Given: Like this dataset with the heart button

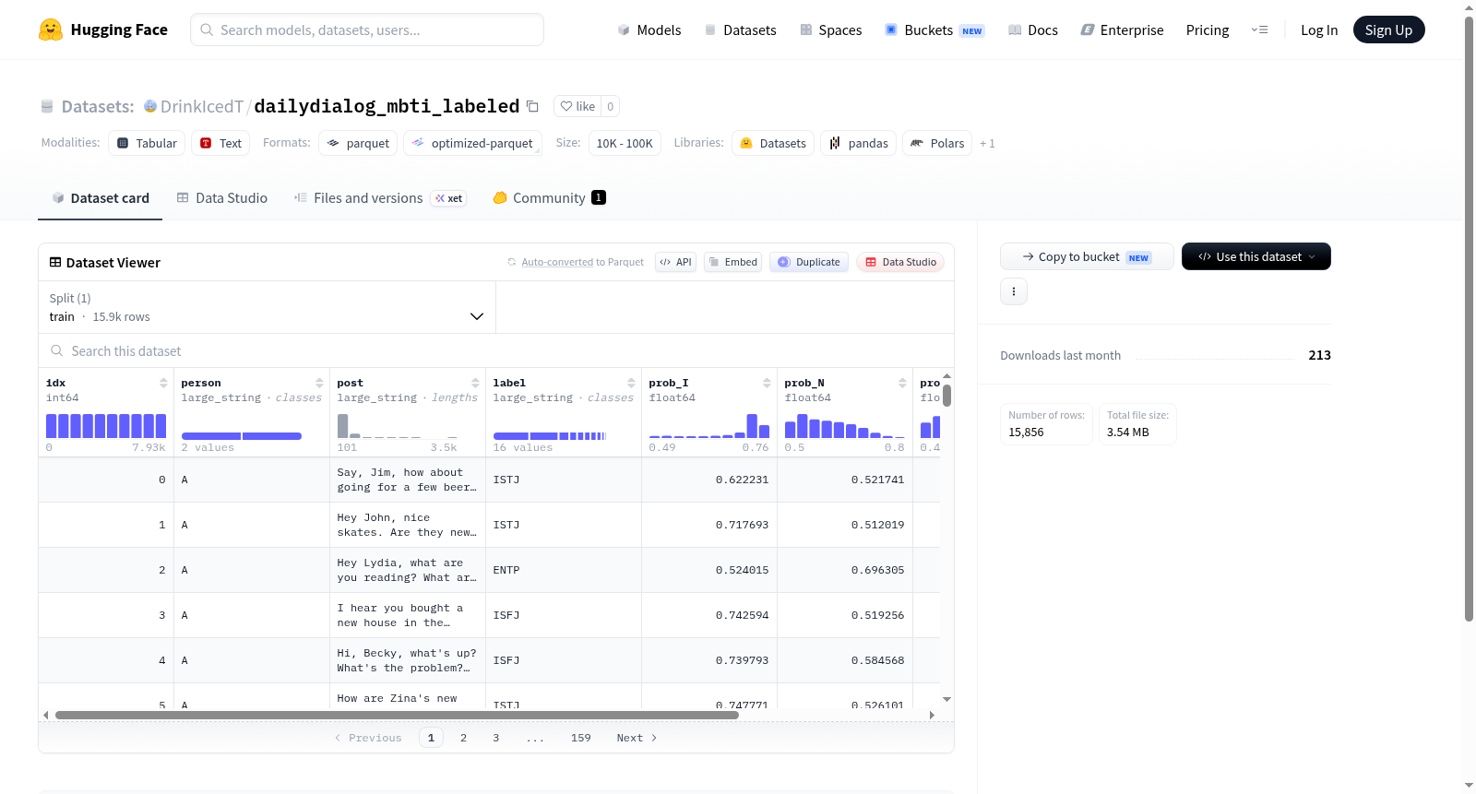Looking at the screenshot, I should tap(577, 106).
